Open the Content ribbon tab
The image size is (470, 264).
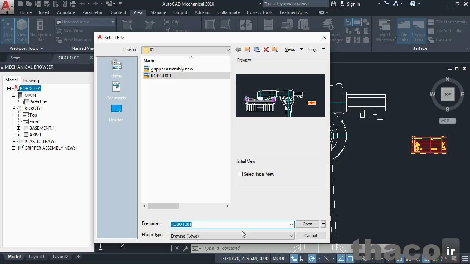pyautogui.click(x=118, y=12)
